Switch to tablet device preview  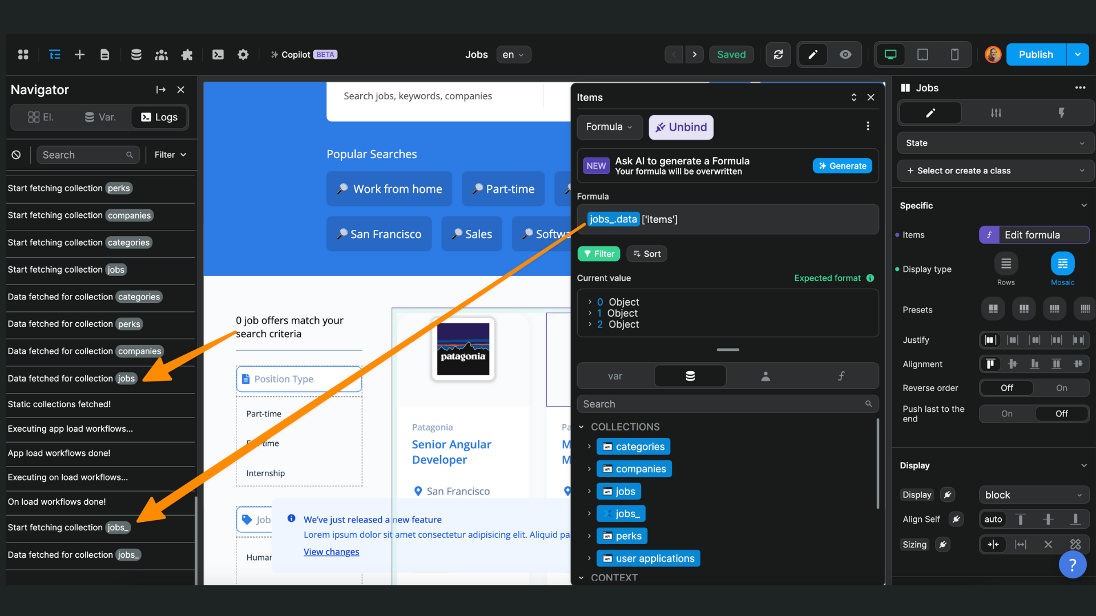[x=922, y=55]
